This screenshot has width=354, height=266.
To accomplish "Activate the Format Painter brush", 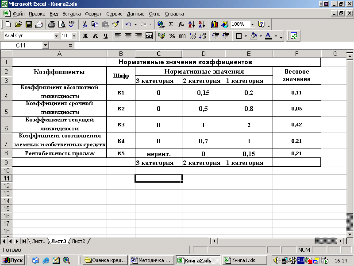I will coord(115,24).
